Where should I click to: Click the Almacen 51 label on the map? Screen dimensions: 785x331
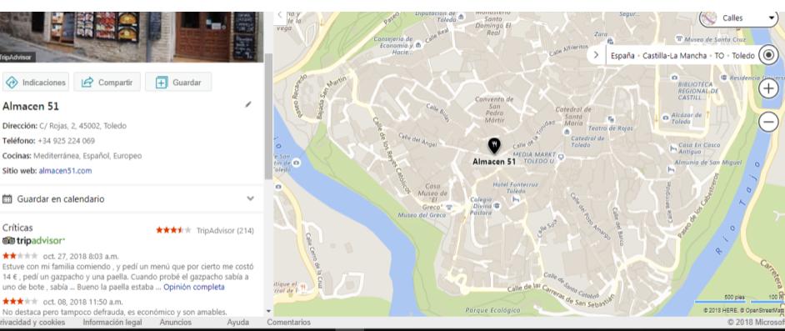(494, 162)
